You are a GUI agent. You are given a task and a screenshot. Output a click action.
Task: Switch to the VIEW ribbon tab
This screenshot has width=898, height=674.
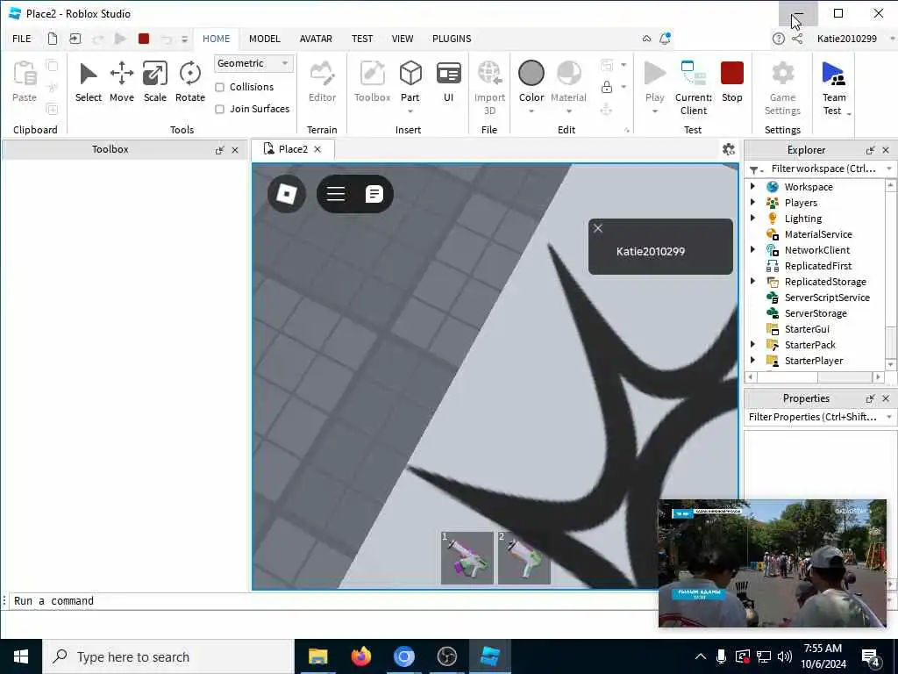tap(403, 39)
